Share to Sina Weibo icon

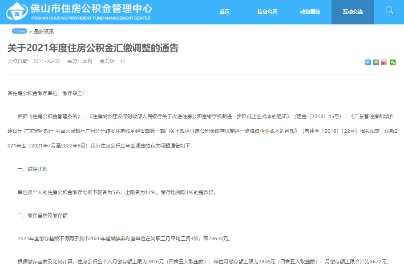[x=384, y=62]
